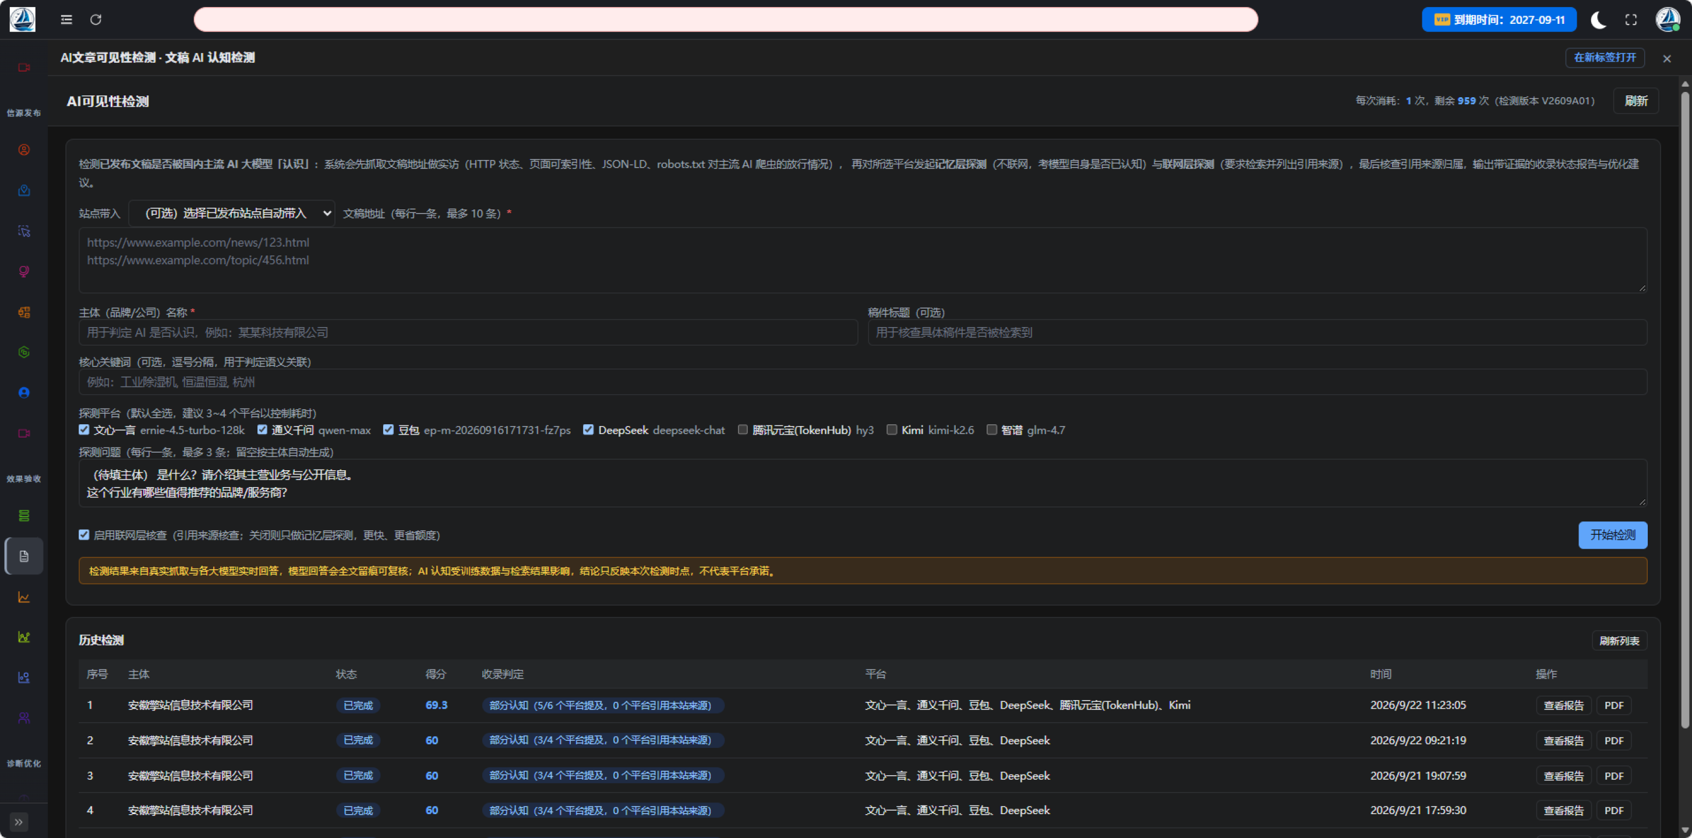Focus the 稿件标题 optional input field
The height and width of the screenshot is (838, 1692).
pyautogui.click(x=1257, y=333)
